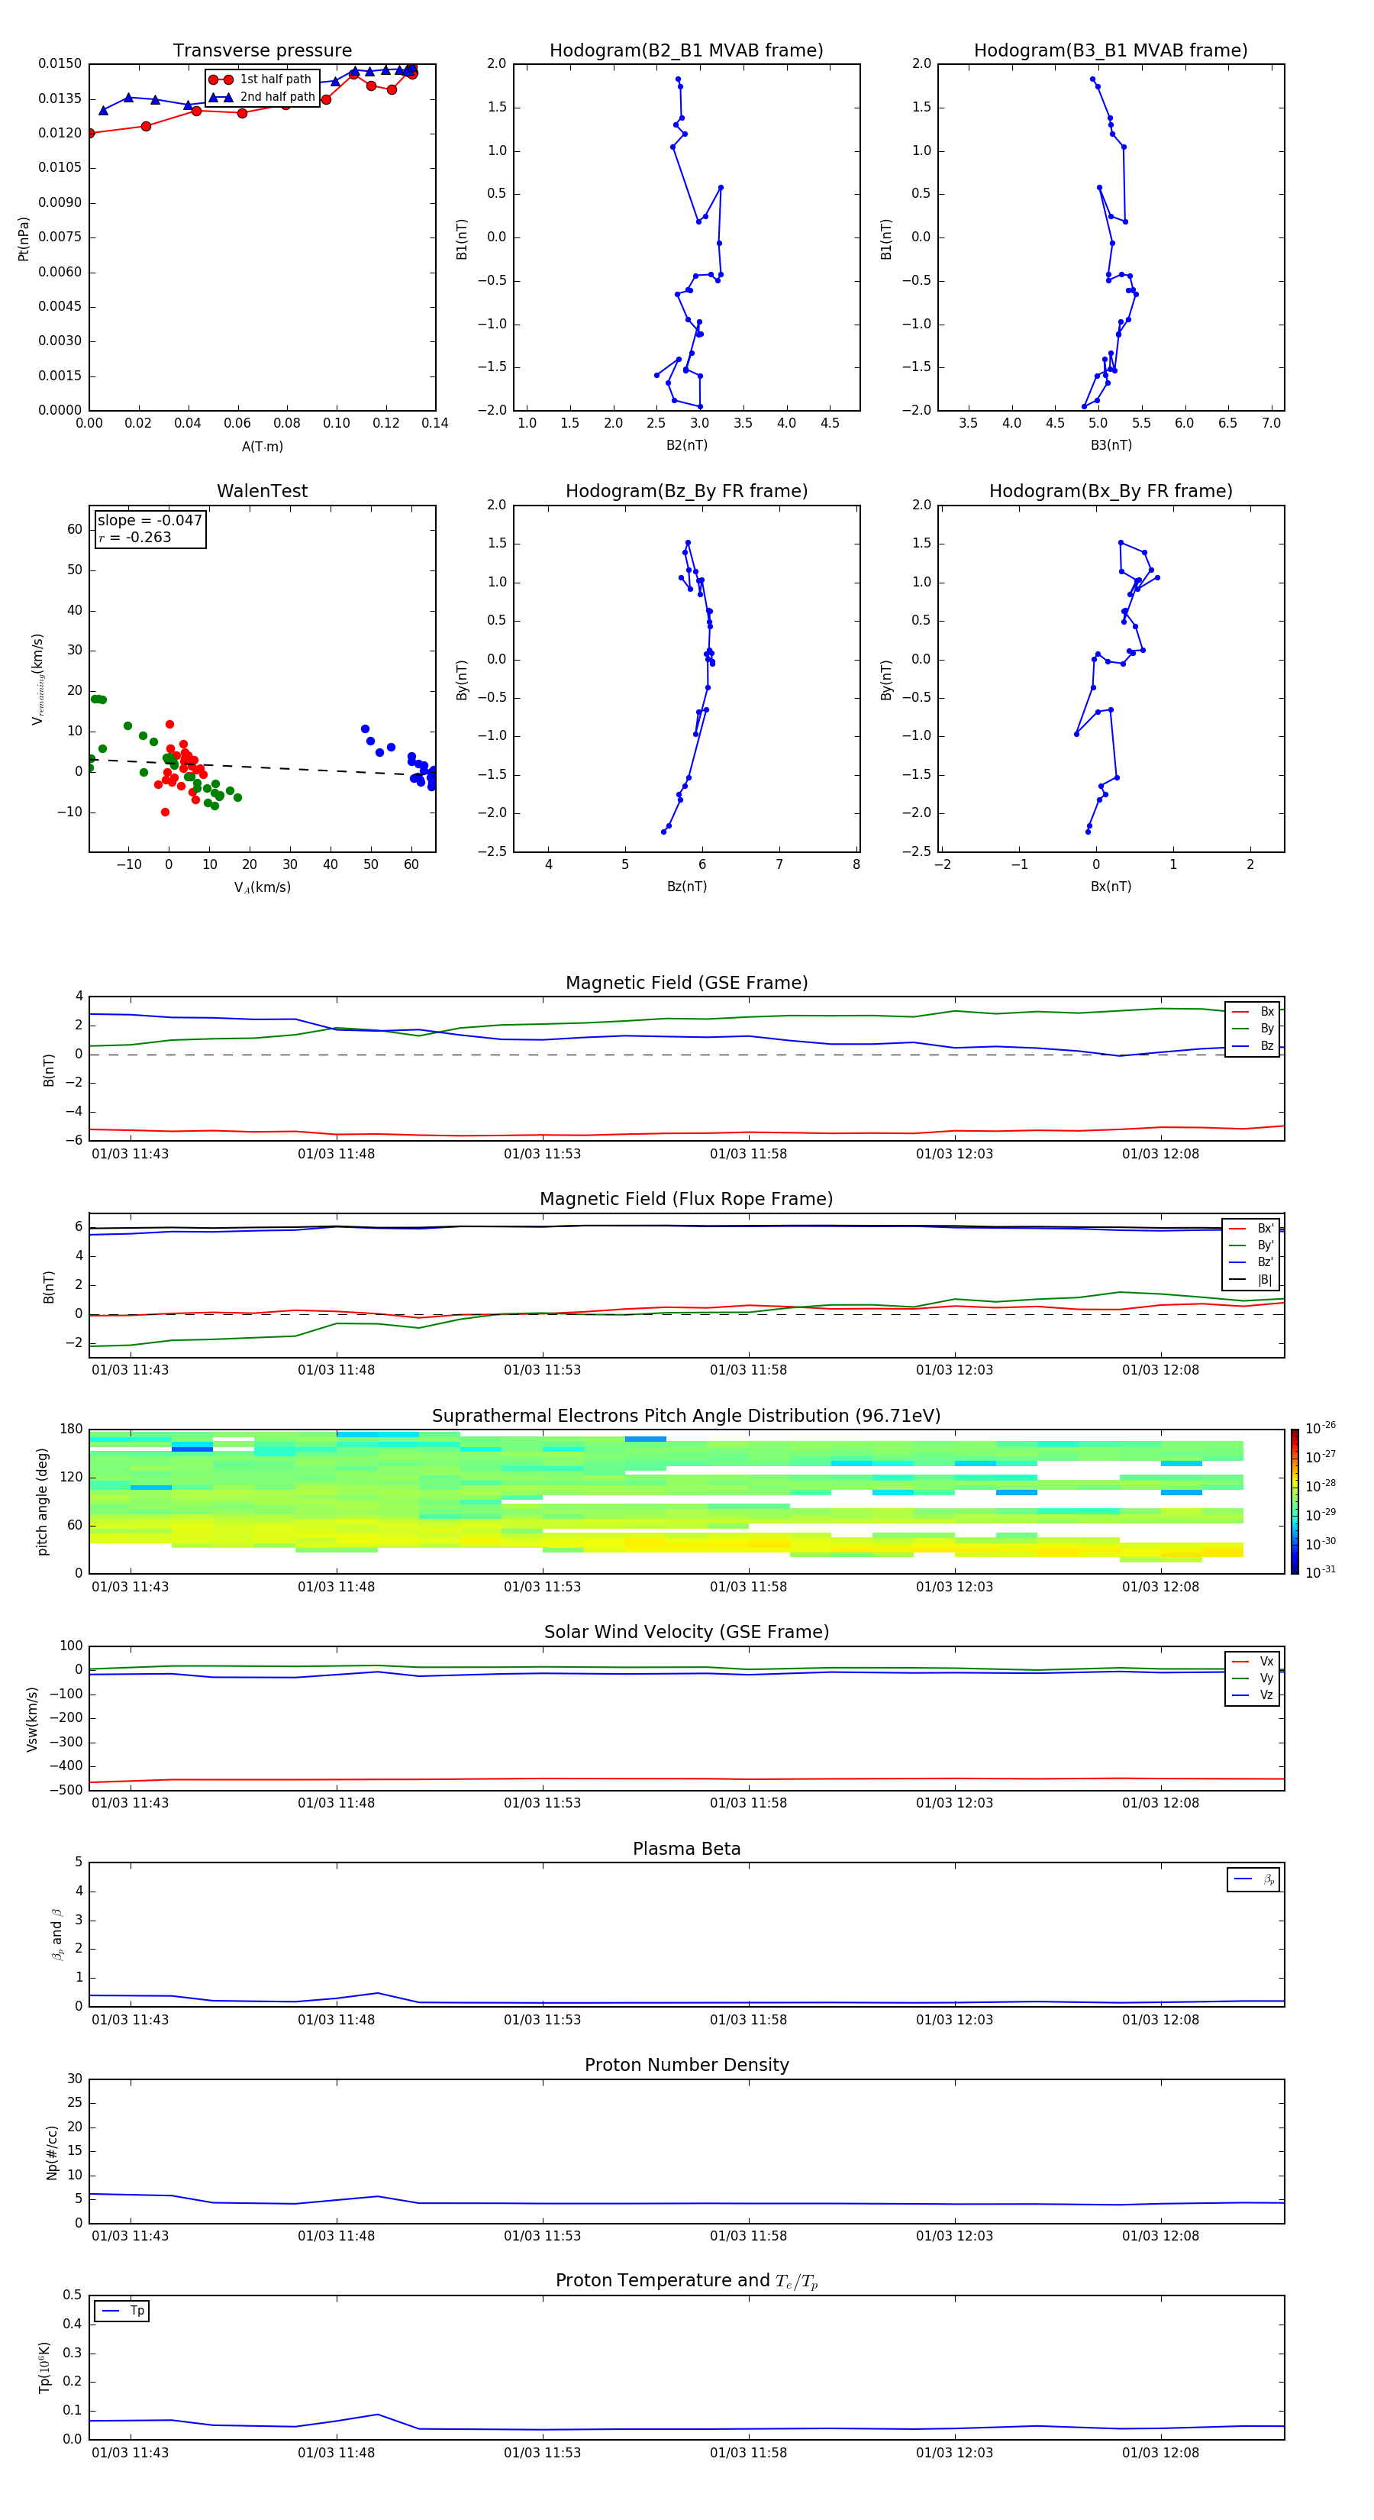This screenshot has height=2520, width=1374.
Task: Click the 'Vz' legend entry
Action: coord(1253,1695)
